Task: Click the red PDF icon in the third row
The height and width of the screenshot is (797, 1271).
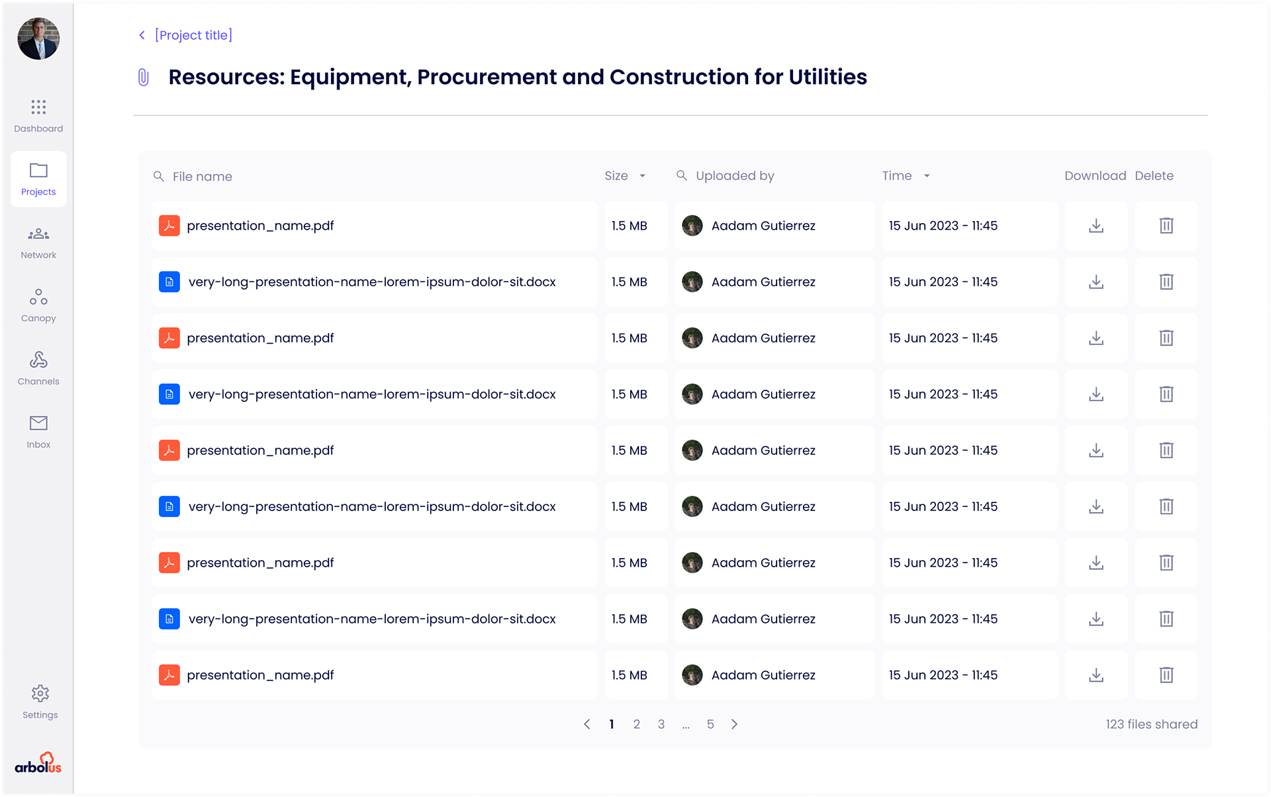Action: point(169,338)
